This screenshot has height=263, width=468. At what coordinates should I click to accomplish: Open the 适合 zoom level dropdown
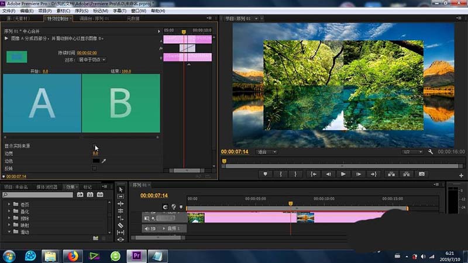[x=267, y=152]
